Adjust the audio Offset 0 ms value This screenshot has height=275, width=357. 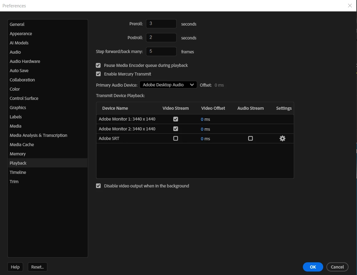219,85
